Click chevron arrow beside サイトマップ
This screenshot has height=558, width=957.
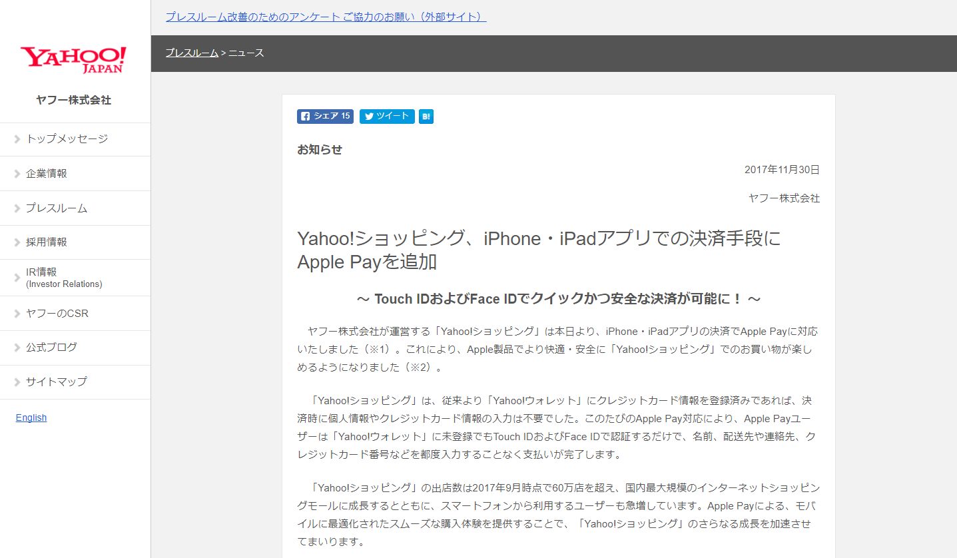click(17, 382)
